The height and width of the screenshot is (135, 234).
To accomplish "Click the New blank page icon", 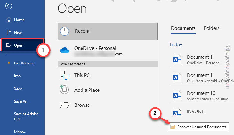I will tap(9, 32).
